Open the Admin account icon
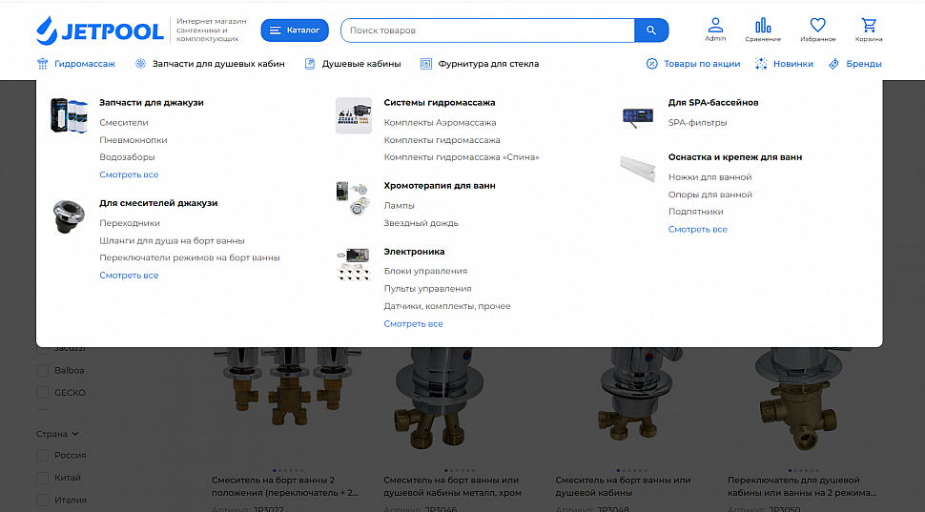Screen dimensions: 925x512 [x=715, y=25]
